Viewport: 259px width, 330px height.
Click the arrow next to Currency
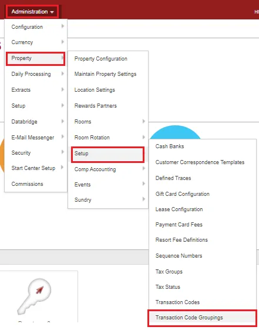(x=63, y=42)
